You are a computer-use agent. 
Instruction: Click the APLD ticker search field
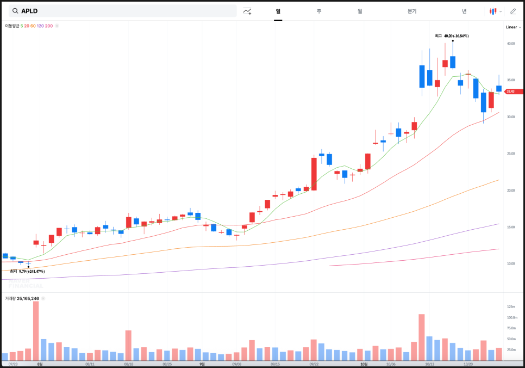pos(125,11)
